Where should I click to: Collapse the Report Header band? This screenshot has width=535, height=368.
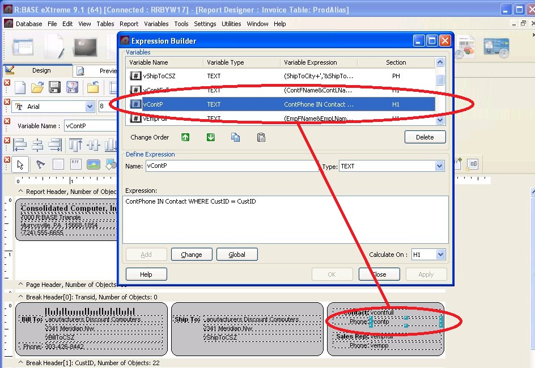[x=21, y=192]
